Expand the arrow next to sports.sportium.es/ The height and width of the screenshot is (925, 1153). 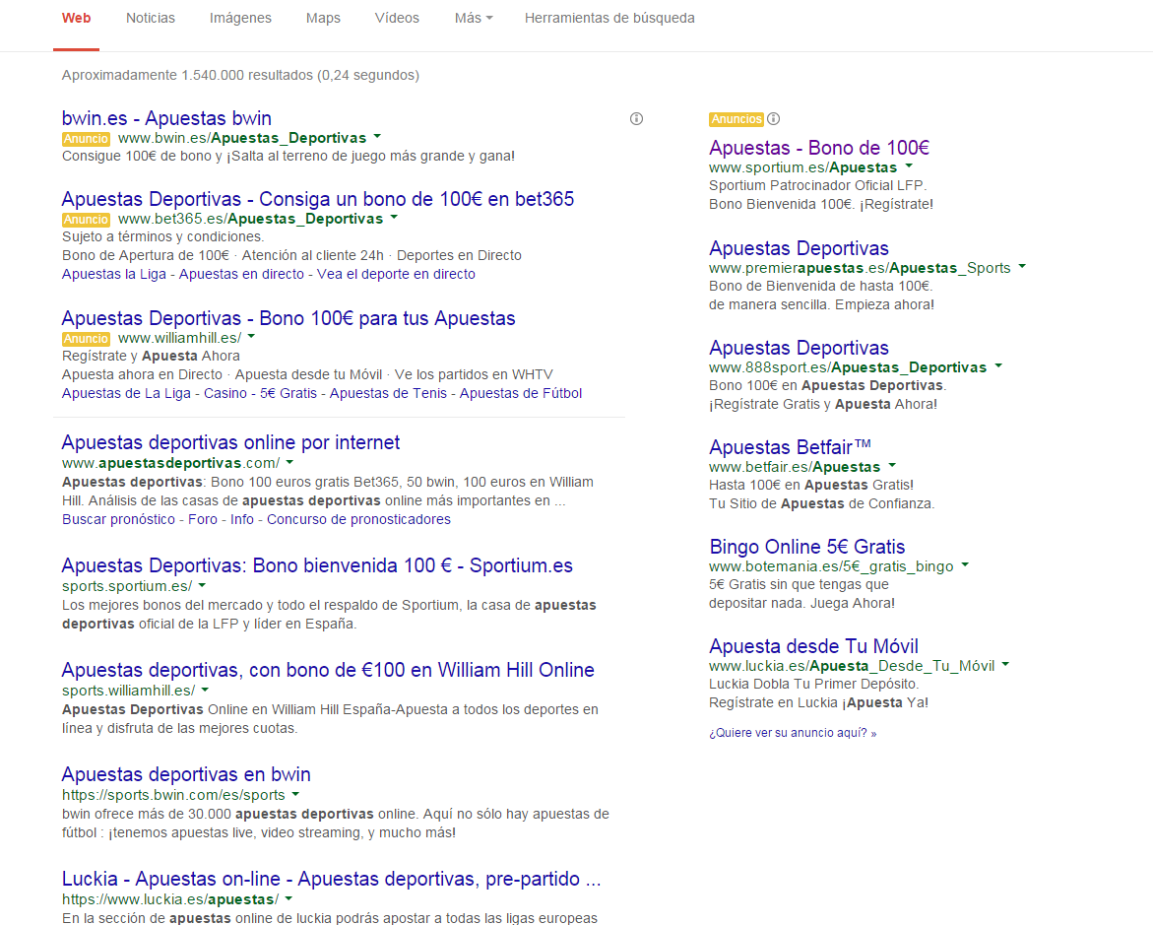coord(202,586)
